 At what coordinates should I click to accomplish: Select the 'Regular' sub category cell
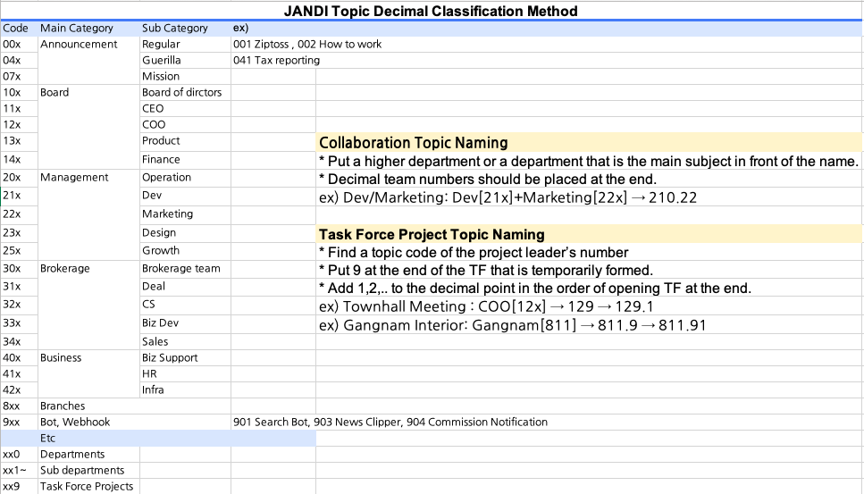[185, 44]
